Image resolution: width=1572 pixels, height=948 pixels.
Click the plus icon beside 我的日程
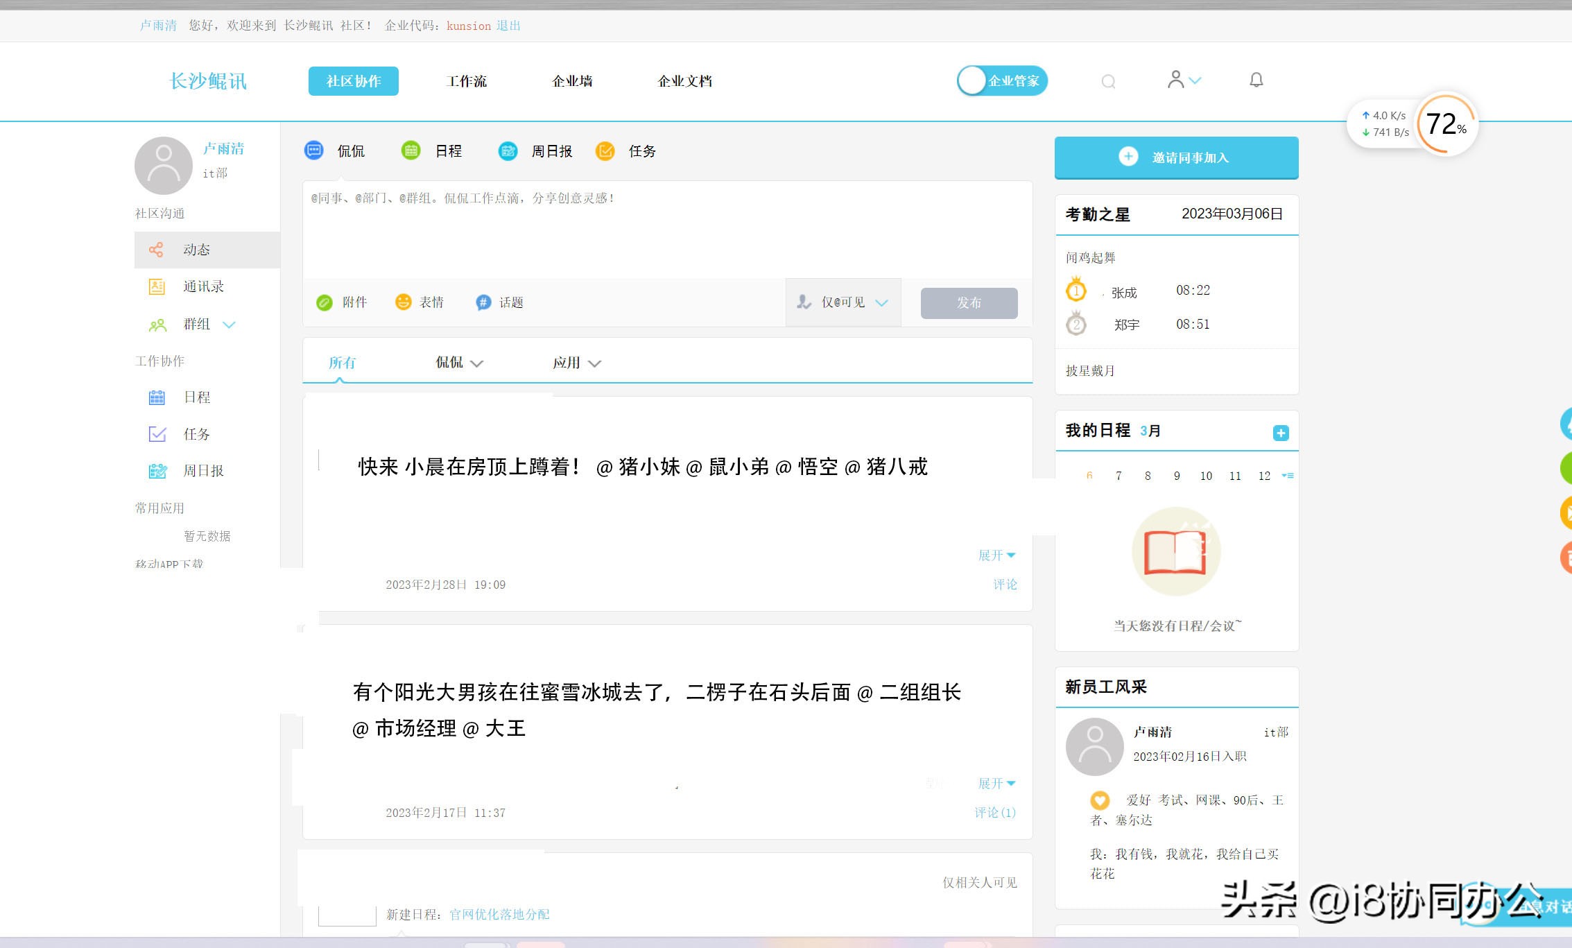pos(1281,431)
